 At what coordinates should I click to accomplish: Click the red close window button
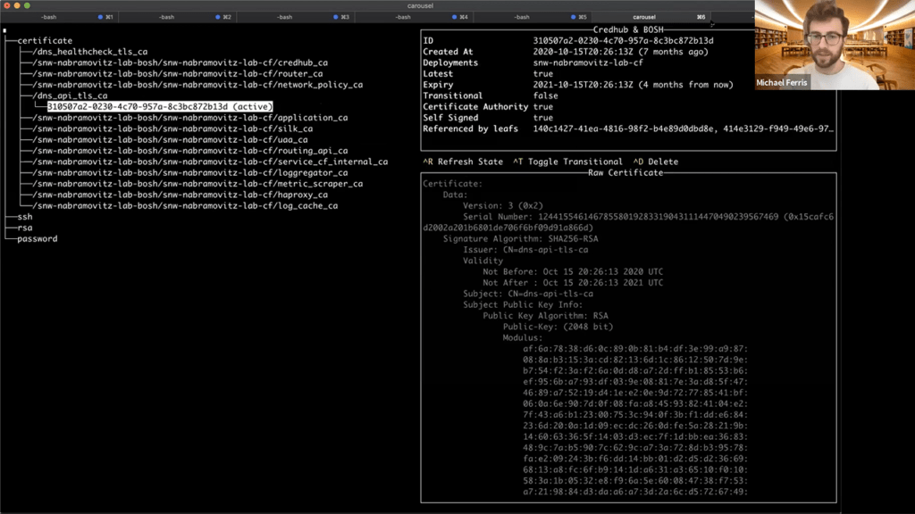point(7,5)
